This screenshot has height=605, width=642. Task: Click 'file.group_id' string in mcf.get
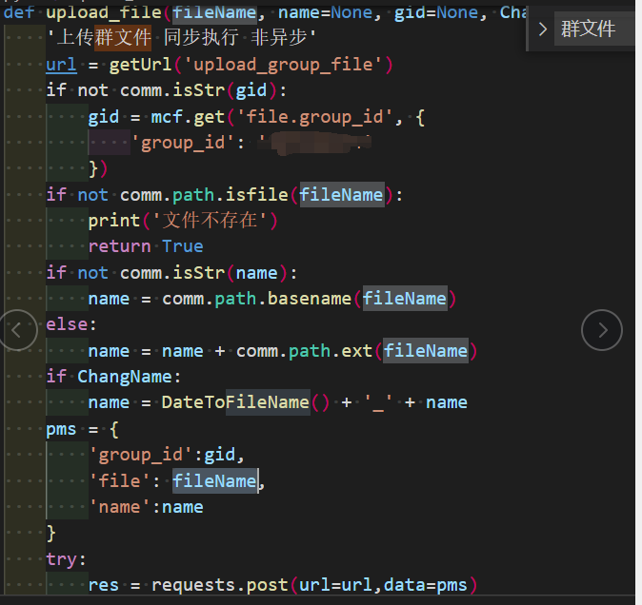(x=315, y=117)
